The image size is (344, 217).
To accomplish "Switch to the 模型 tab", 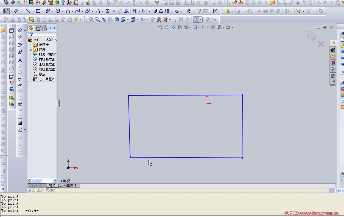I will point(52,185).
